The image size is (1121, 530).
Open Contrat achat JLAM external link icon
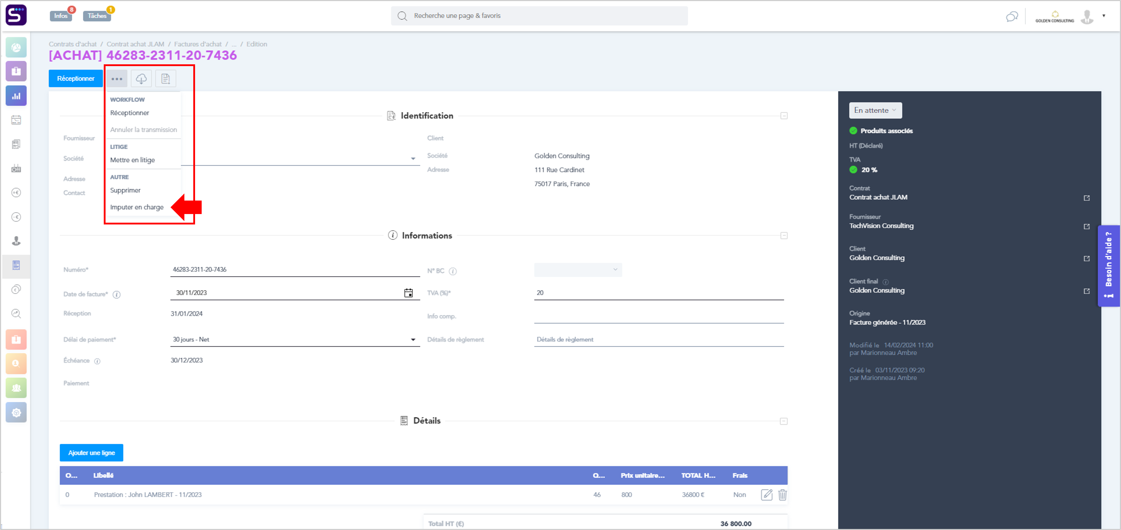[x=1086, y=198]
